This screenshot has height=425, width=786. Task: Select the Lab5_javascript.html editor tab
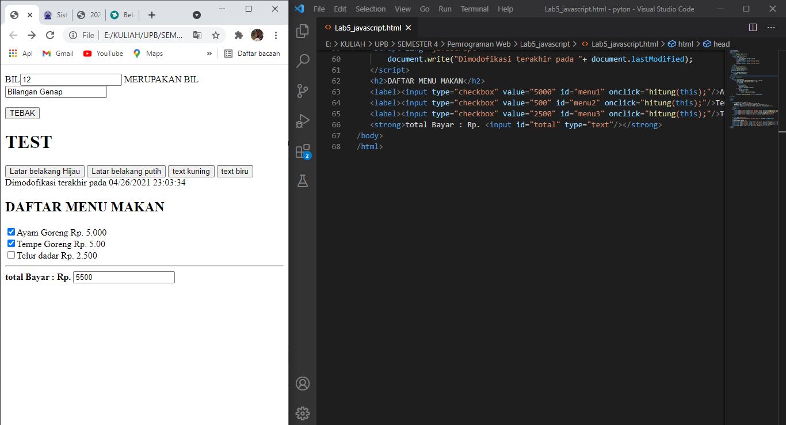coord(368,27)
